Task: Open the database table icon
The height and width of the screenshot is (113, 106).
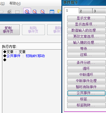Action: pyautogui.click(x=52, y=12)
